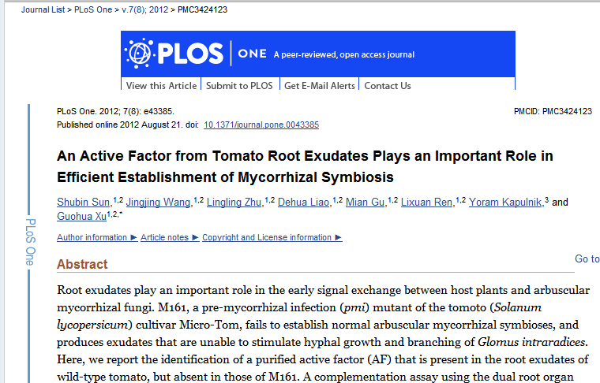Open the View this Article tab
The height and width of the screenshot is (383, 600).
tap(161, 86)
